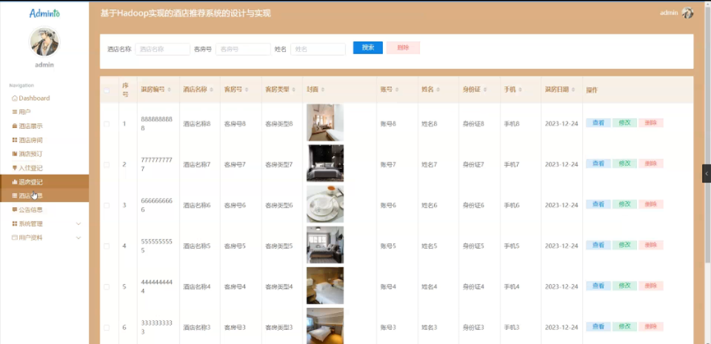Click the 公告信息 sidebar icon
The height and width of the screenshot is (344, 711).
15,209
